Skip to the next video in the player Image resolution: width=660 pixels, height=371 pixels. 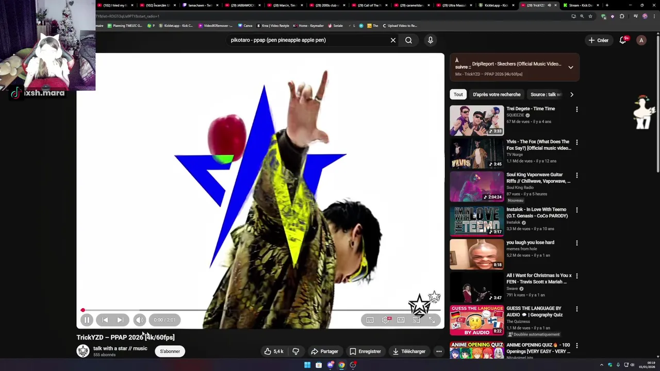point(120,320)
